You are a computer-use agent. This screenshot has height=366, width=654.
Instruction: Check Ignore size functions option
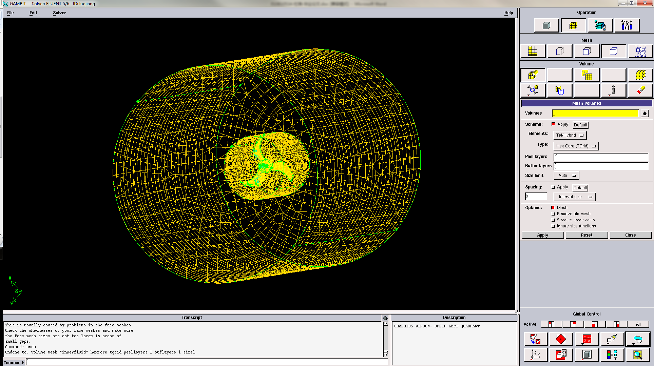point(553,226)
